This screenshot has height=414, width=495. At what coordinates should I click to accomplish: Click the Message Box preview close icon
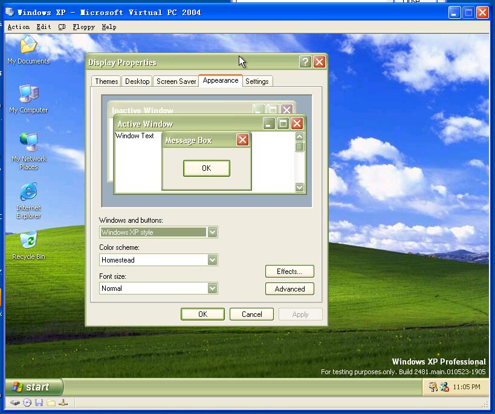click(x=242, y=139)
